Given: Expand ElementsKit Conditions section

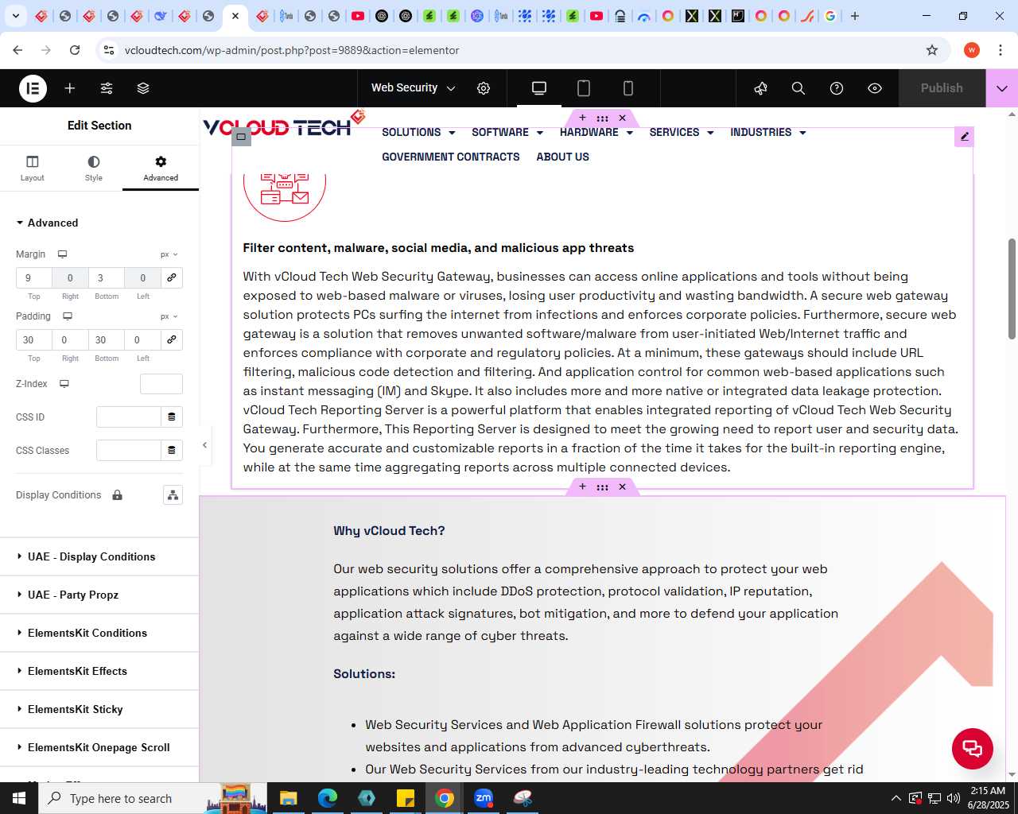Looking at the screenshot, I should click(x=99, y=633).
